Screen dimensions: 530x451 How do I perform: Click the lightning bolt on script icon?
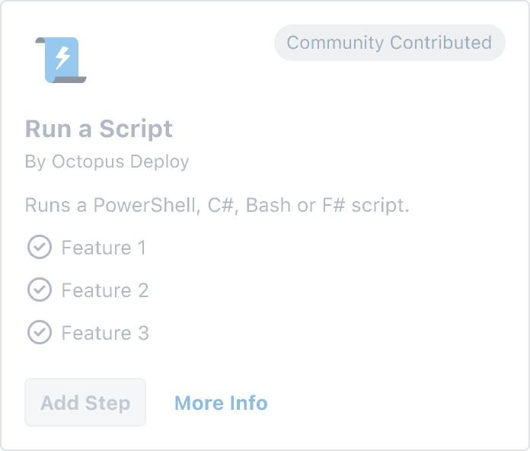click(62, 56)
